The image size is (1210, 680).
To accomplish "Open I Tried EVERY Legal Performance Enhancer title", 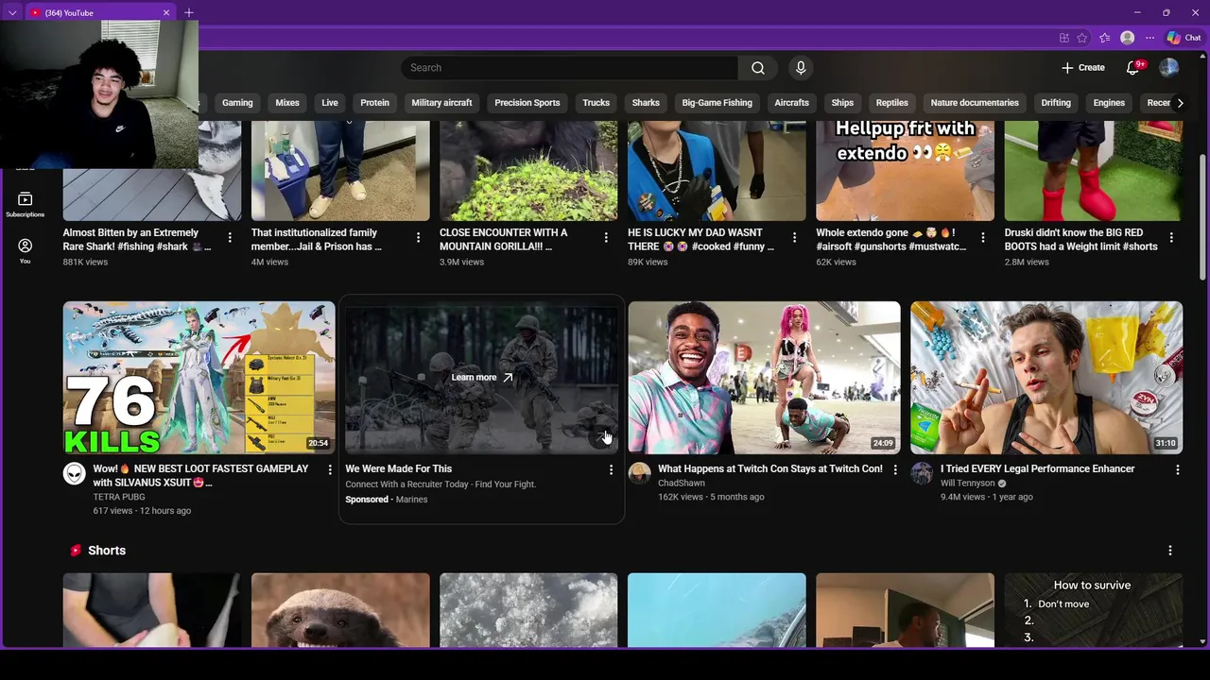I will (x=1037, y=468).
